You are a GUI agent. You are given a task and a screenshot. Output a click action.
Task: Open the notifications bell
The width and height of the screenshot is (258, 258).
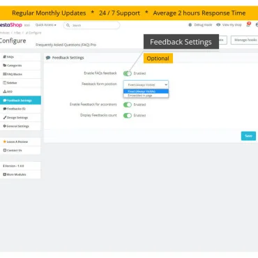tap(248, 24)
